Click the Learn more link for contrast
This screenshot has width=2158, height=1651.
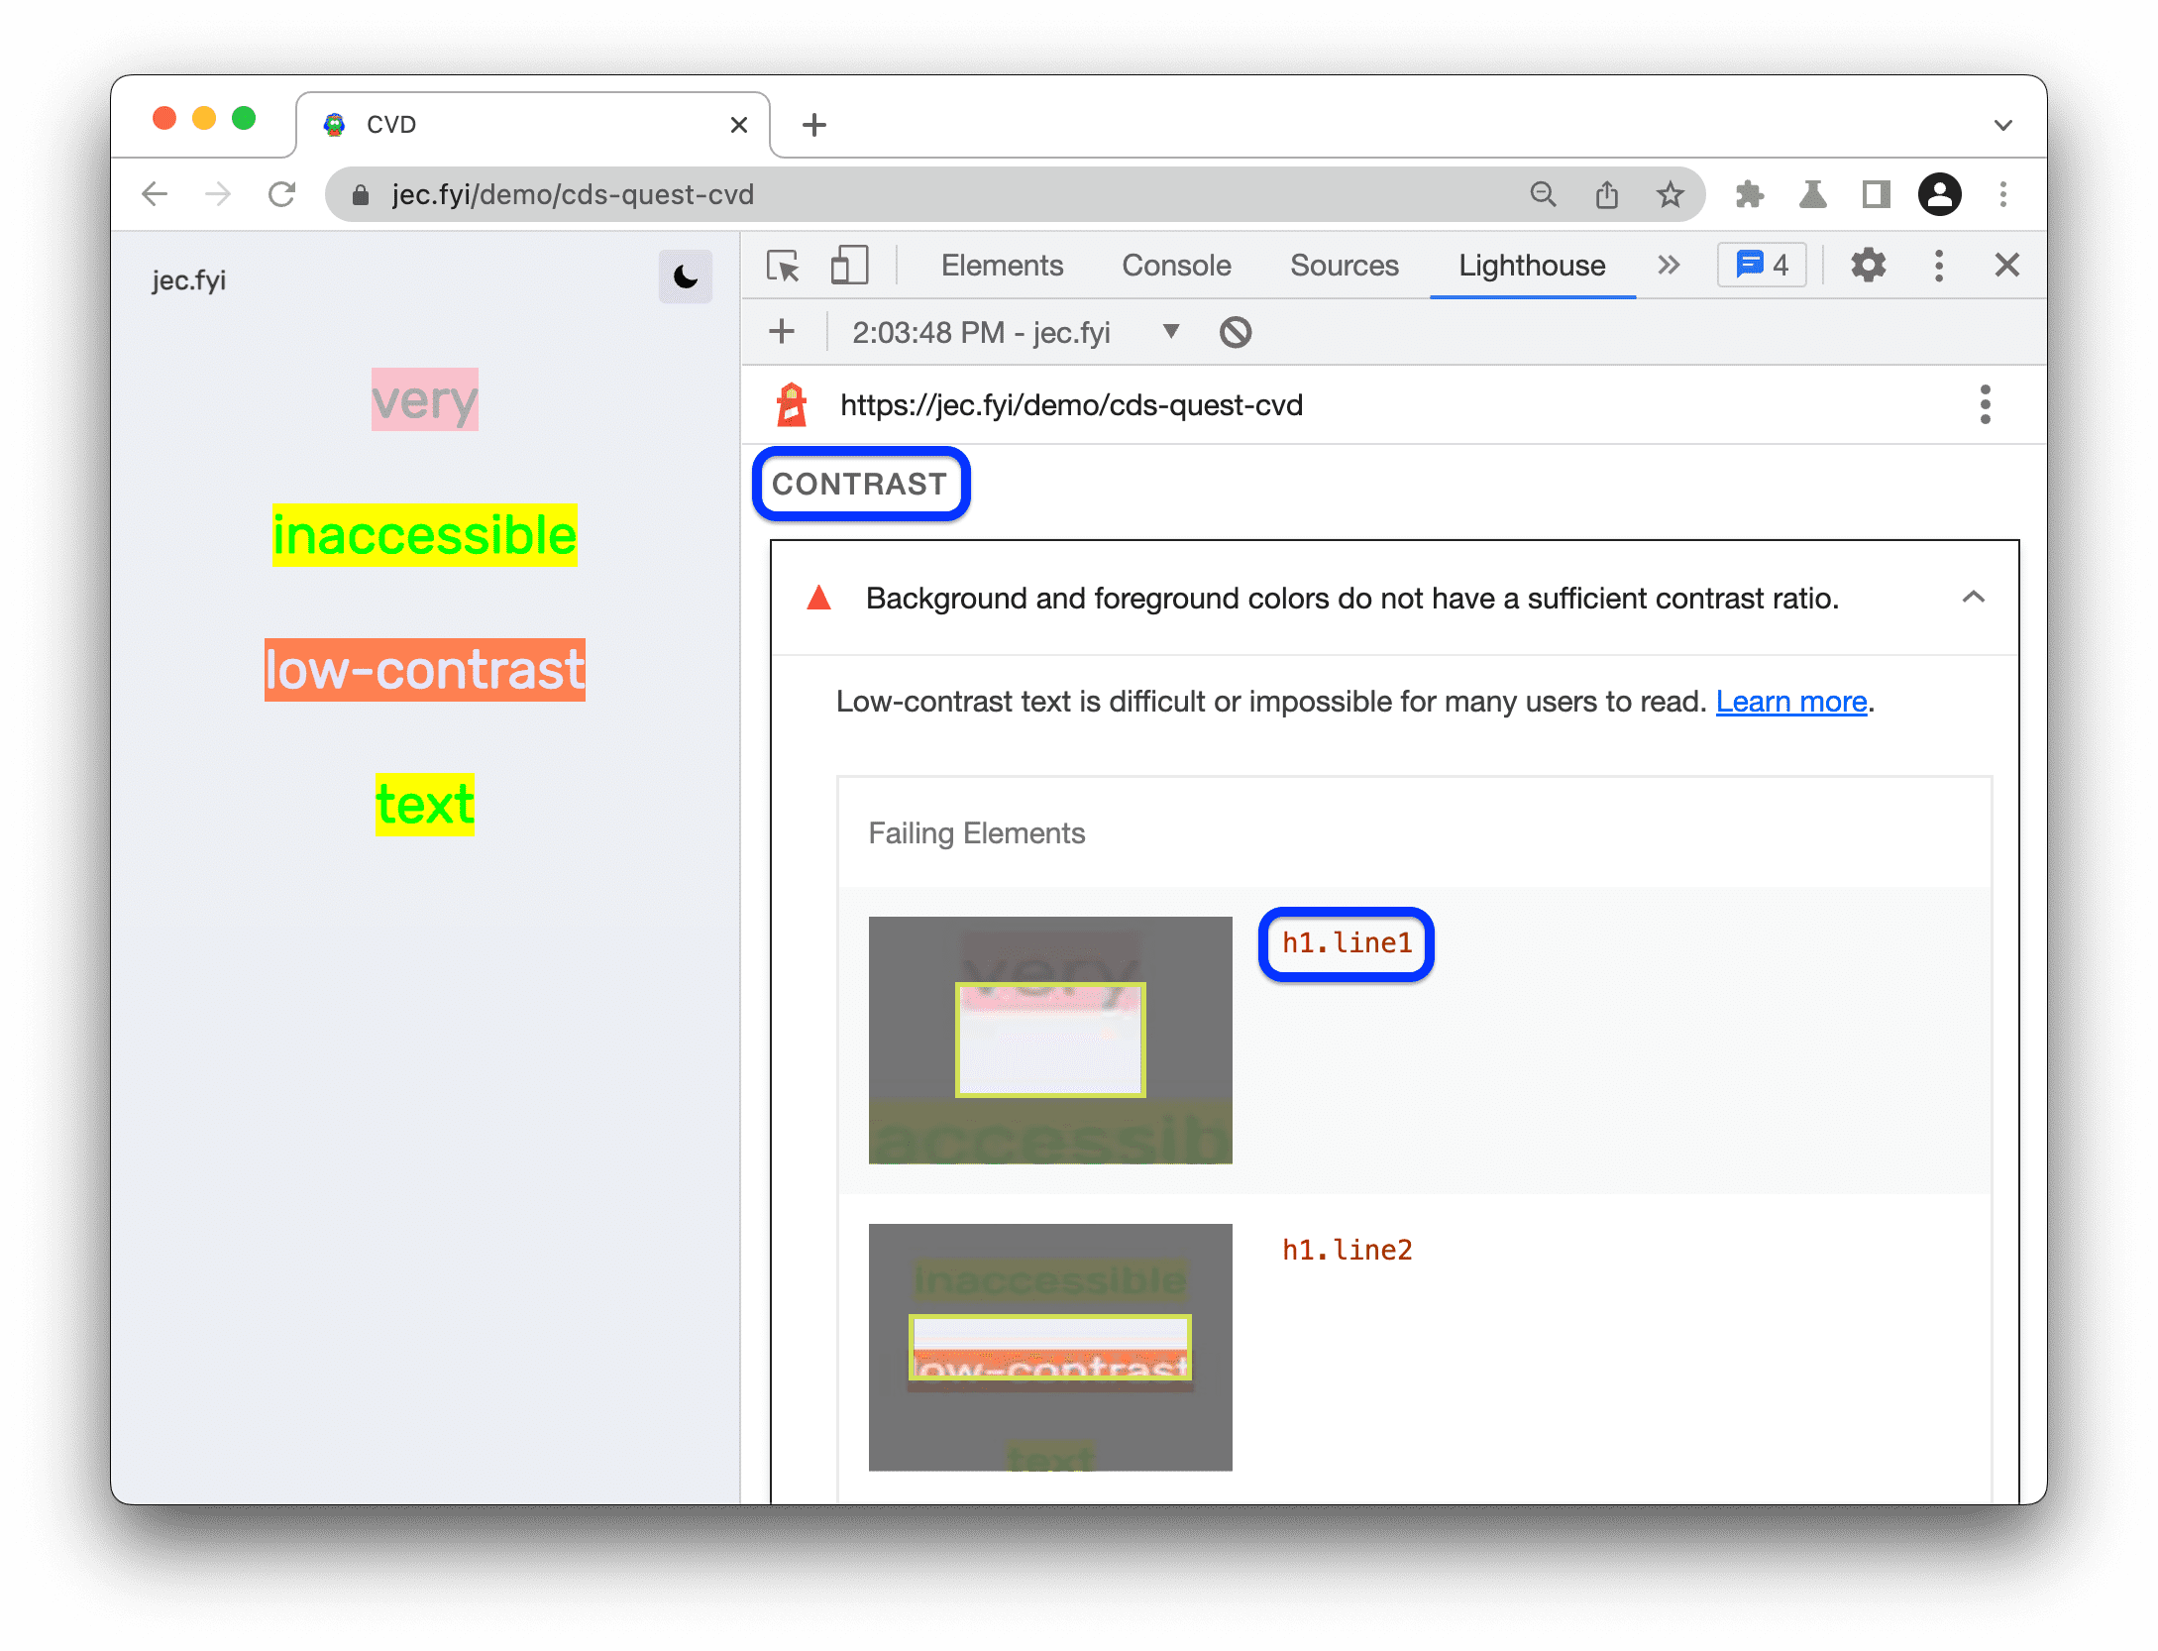pos(1790,701)
